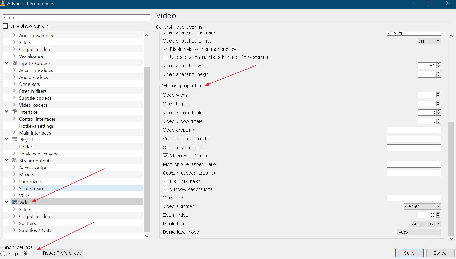Screen dimensions: 456x259
Task: Increase Video snapshot width with up arrow
Action: click(x=438, y=64)
